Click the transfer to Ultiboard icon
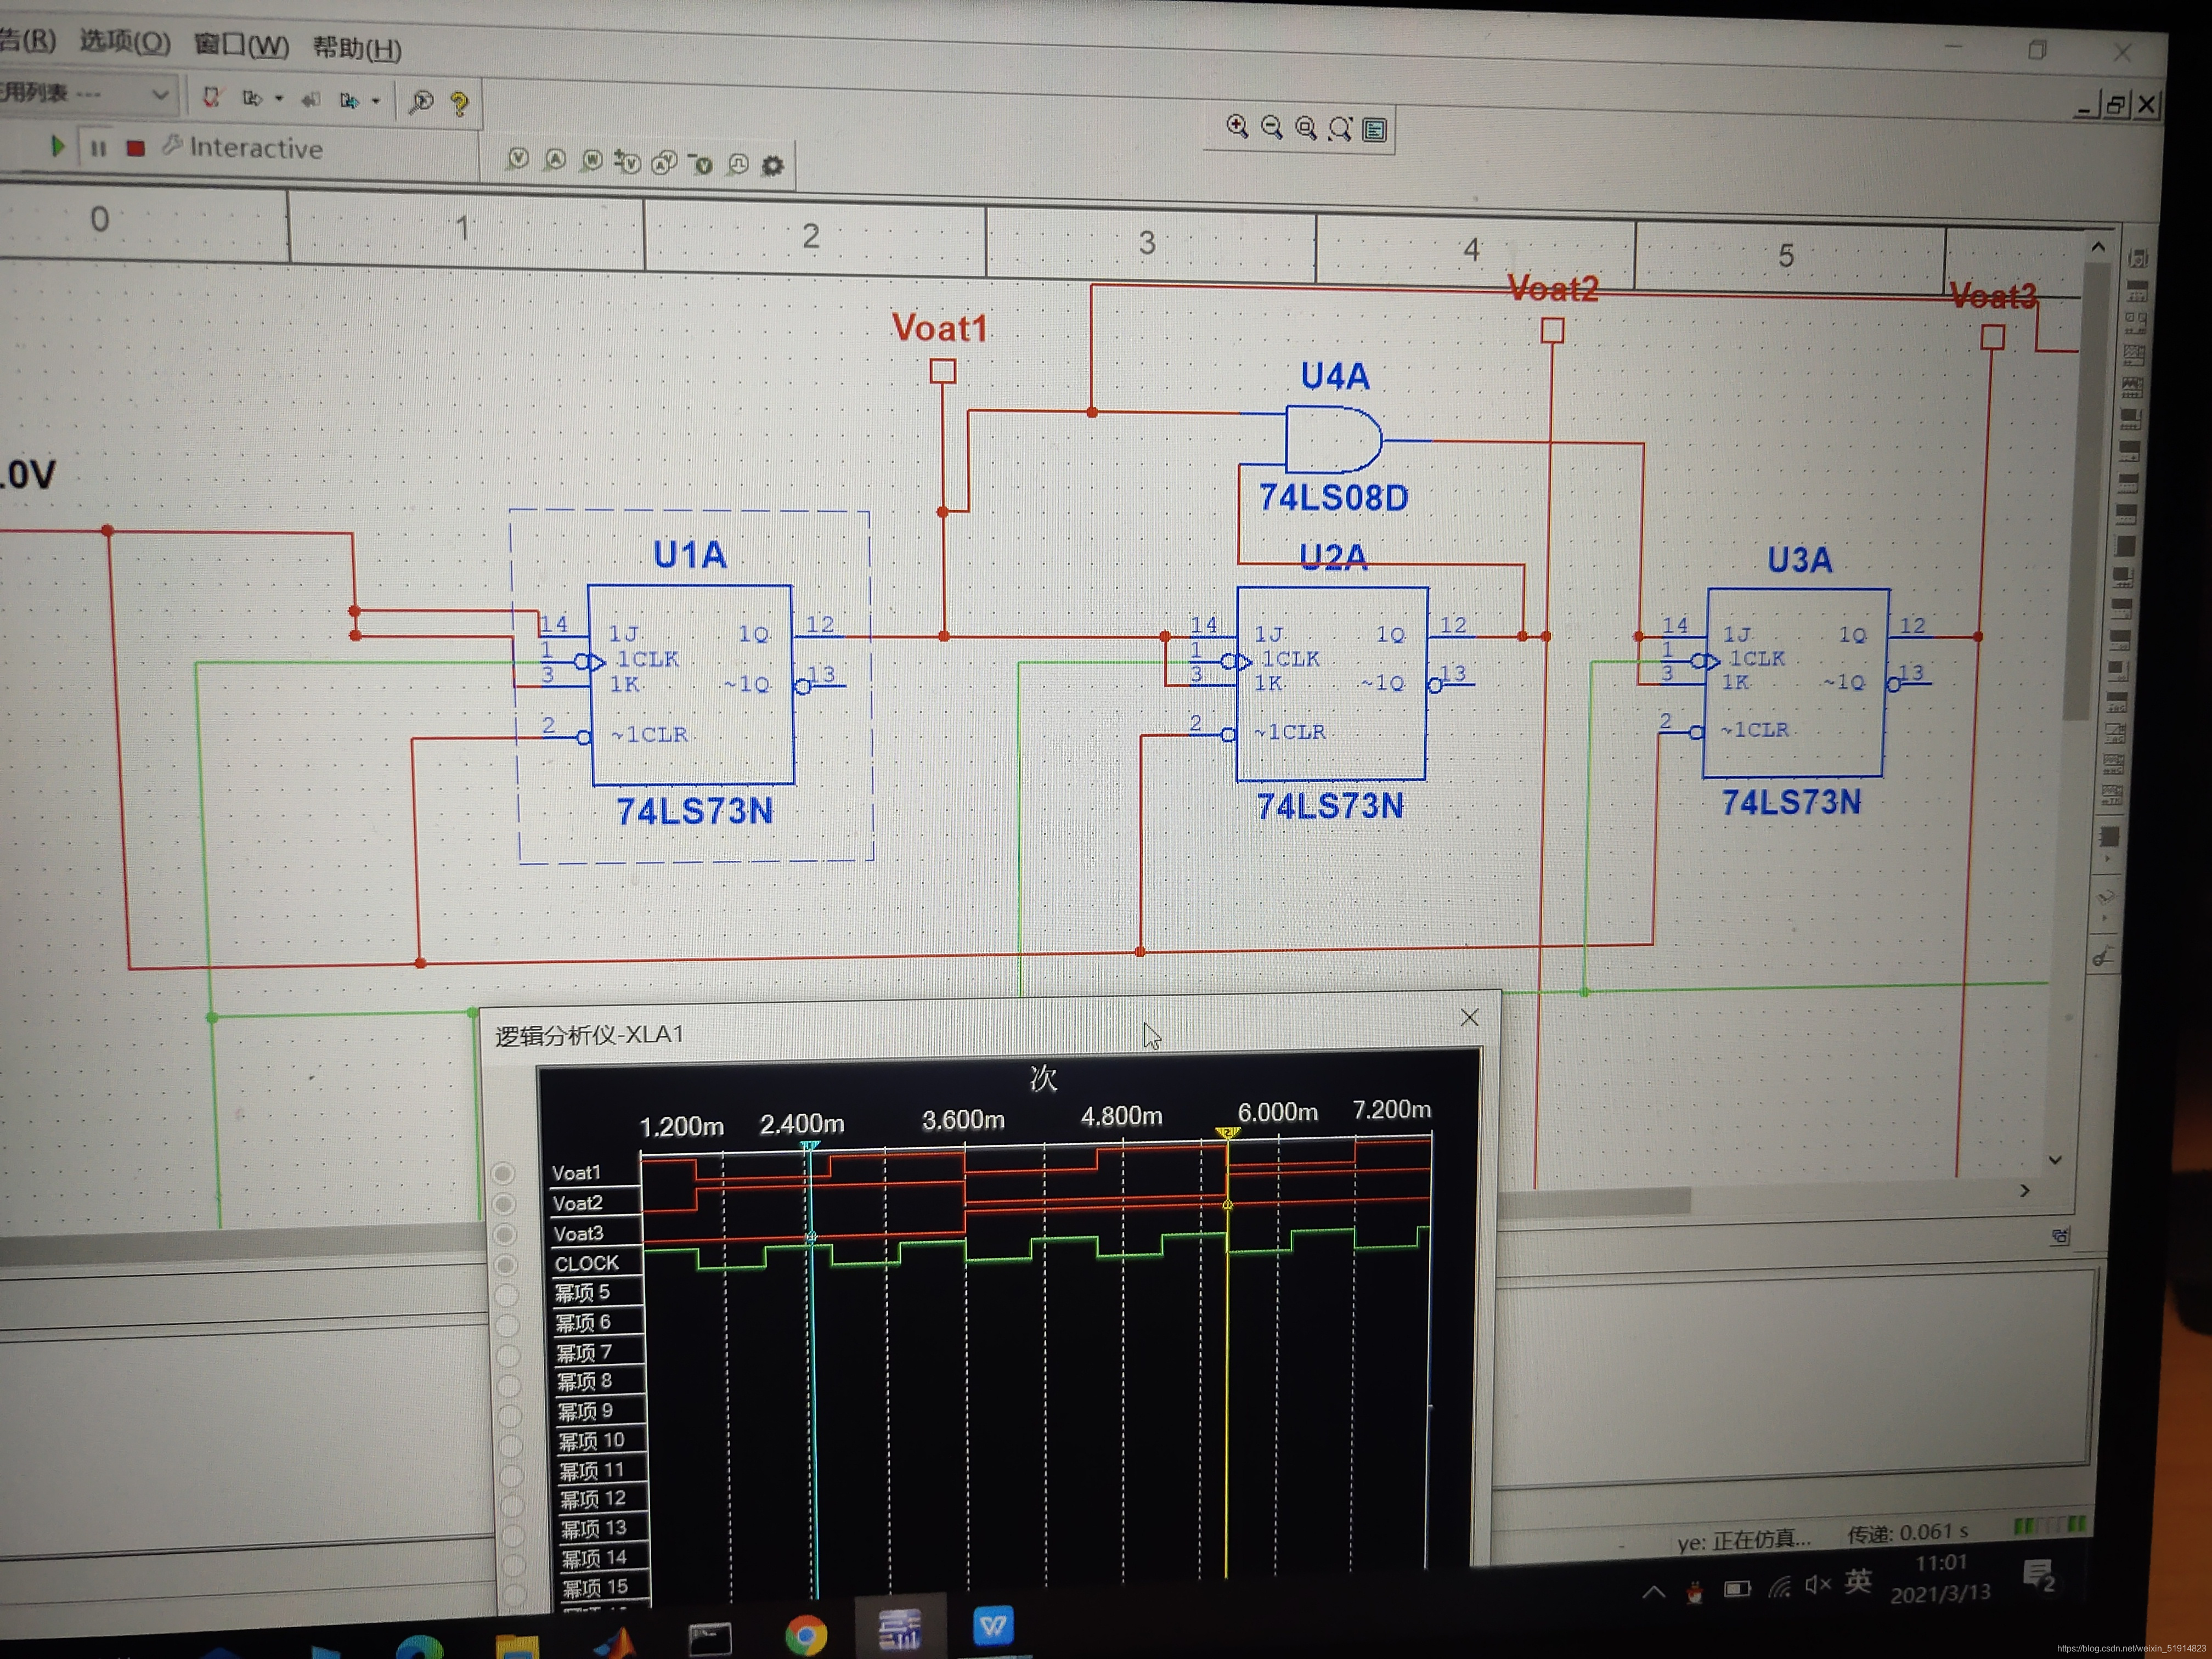2212x1659 pixels. [x=349, y=100]
